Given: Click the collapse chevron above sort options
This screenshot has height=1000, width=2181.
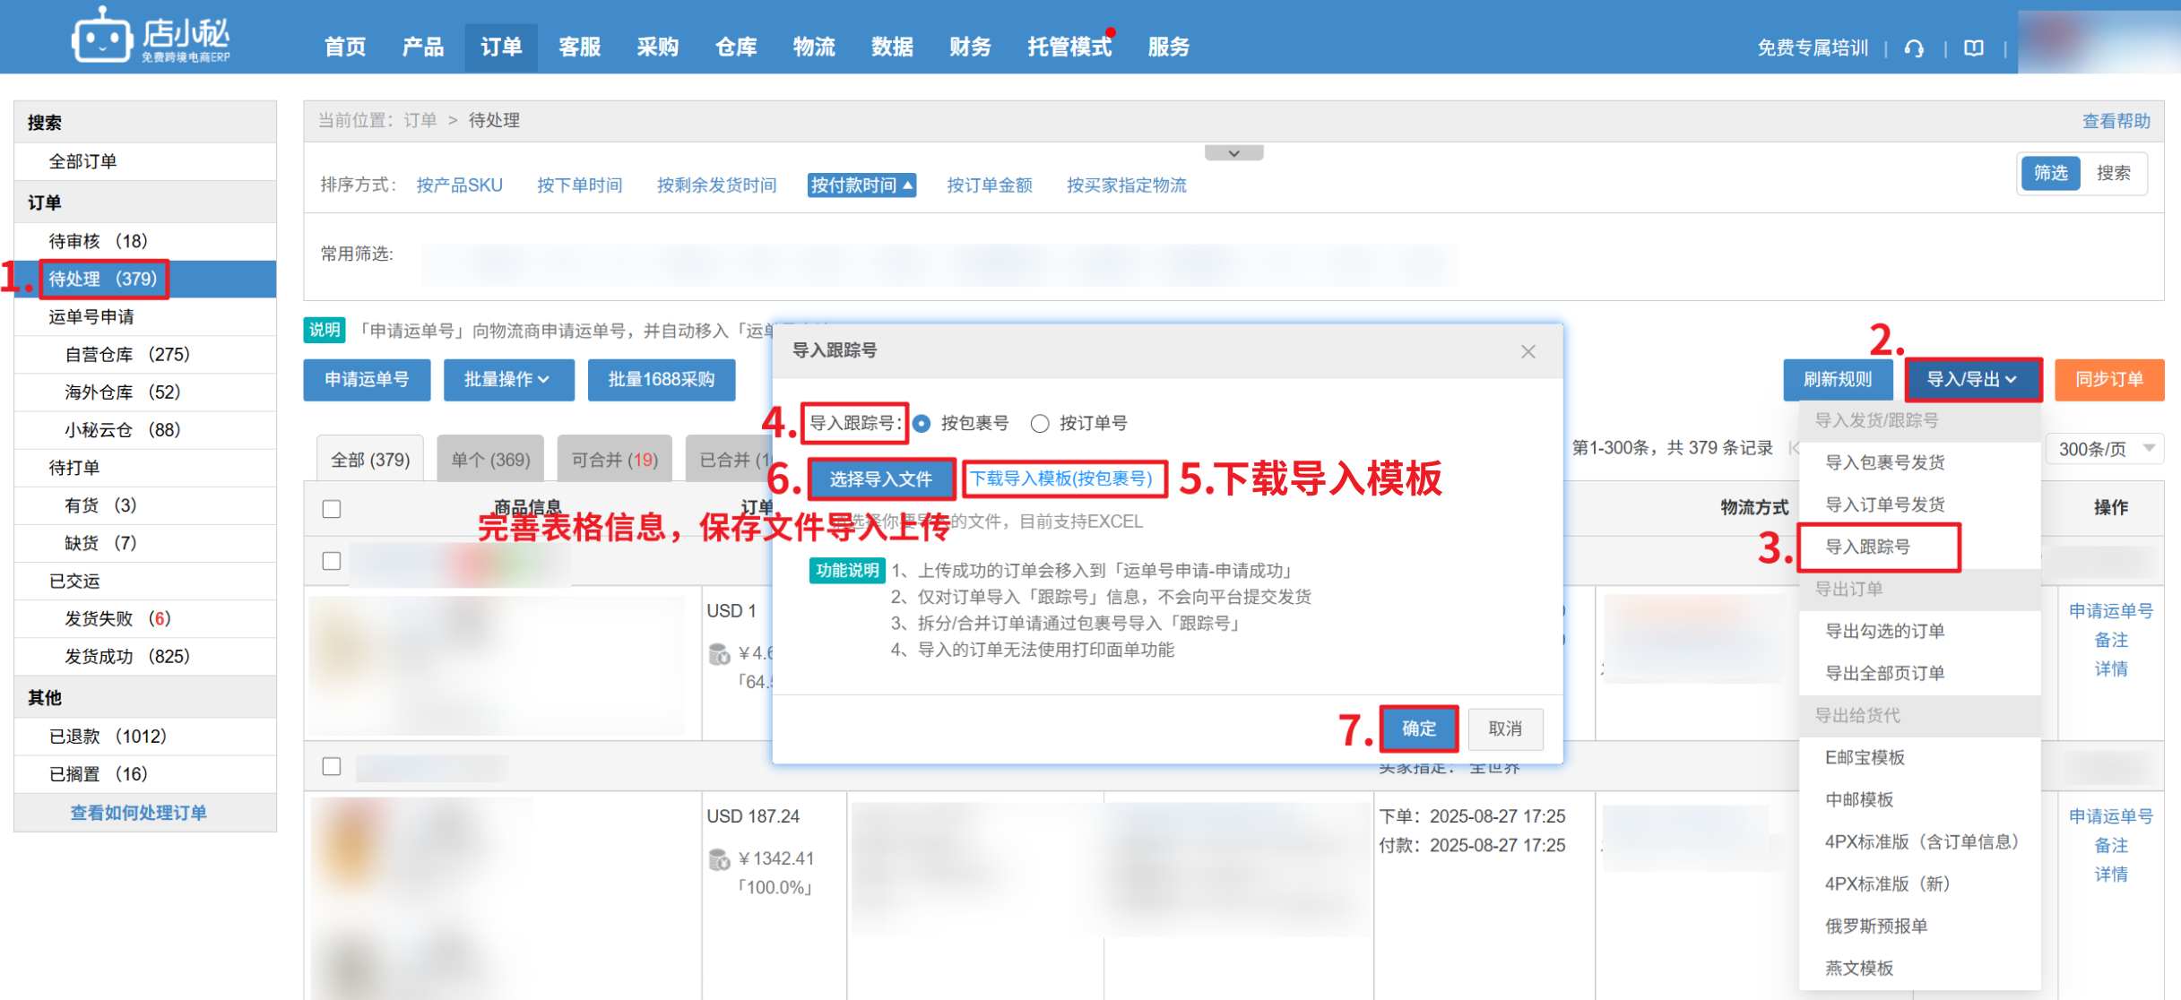Looking at the screenshot, I should click(x=1233, y=153).
